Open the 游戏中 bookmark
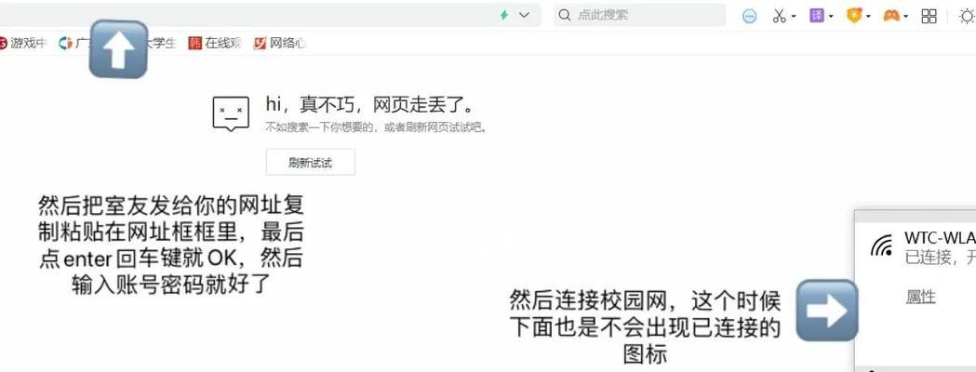This screenshot has width=976, height=372. 23,43
